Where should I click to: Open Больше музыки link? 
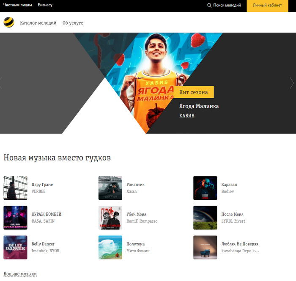pyautogui.click(x=20, y=274)
